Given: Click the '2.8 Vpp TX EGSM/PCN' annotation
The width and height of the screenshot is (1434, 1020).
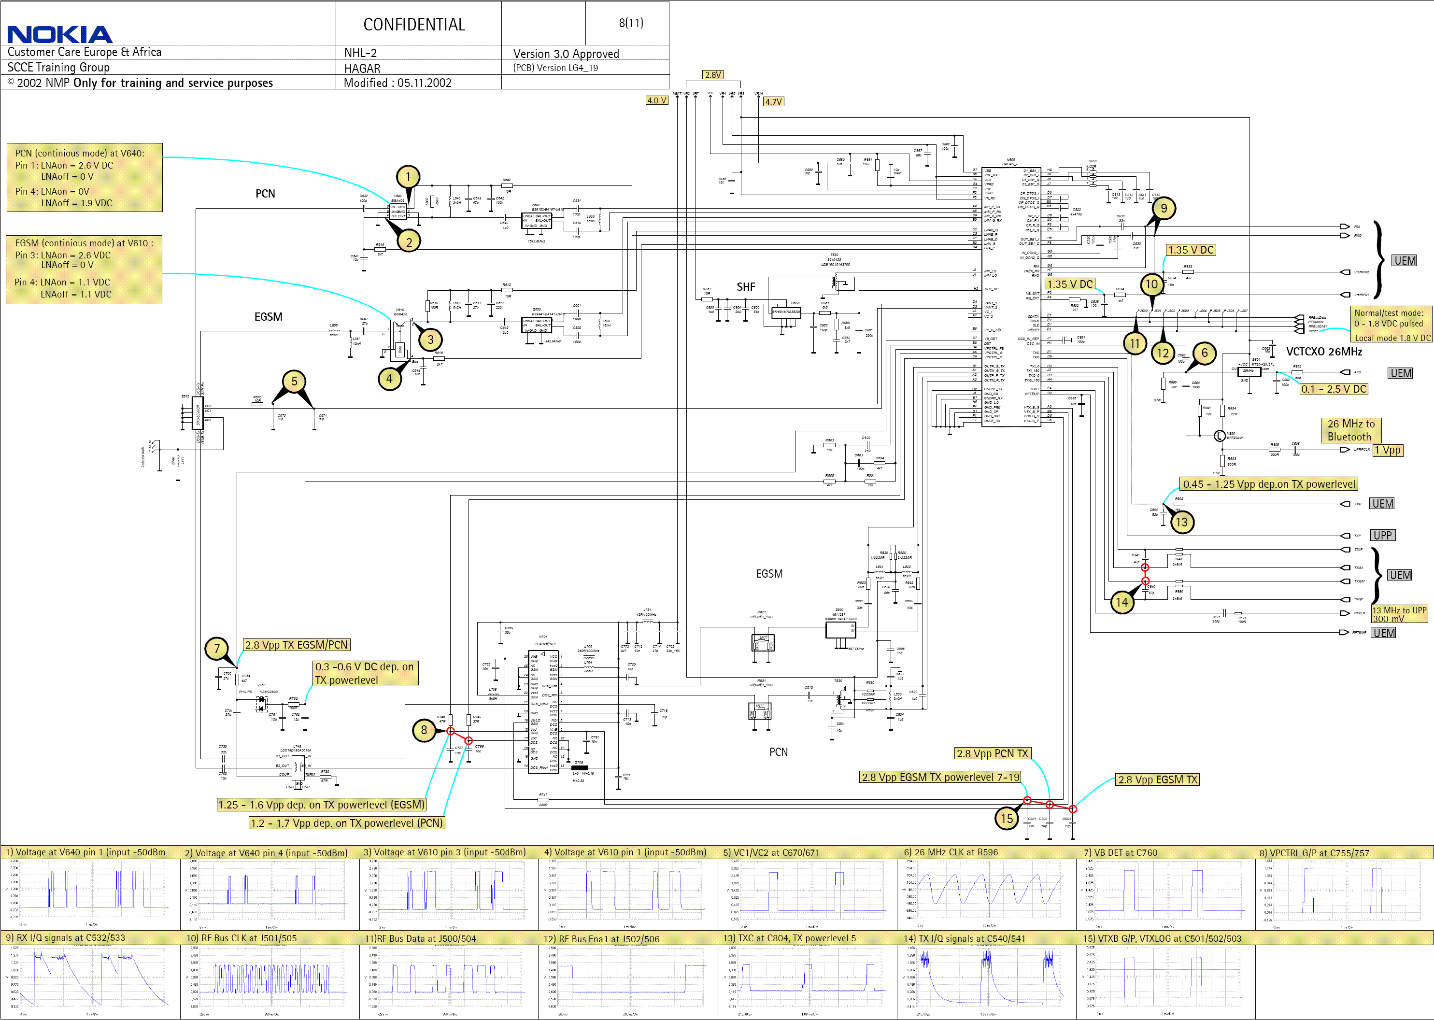Looking at the screenshot, I should coord(297,645).
